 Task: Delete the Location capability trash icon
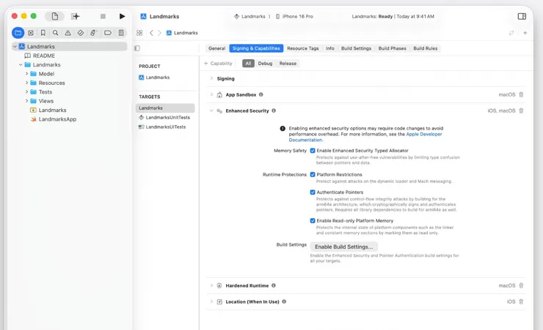[521, 301]
